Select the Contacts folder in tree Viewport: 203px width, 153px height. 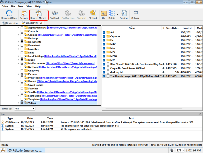coord(33,31)
